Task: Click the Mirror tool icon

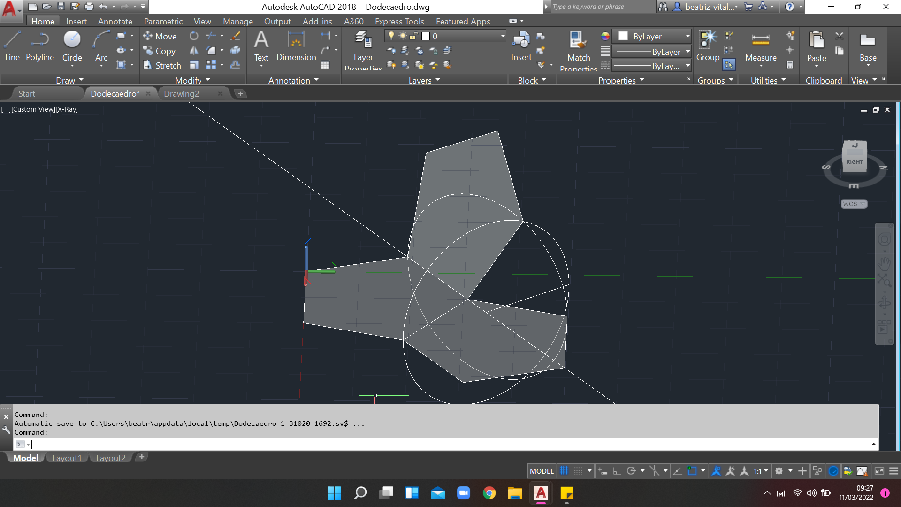Action: coord(194,51)
